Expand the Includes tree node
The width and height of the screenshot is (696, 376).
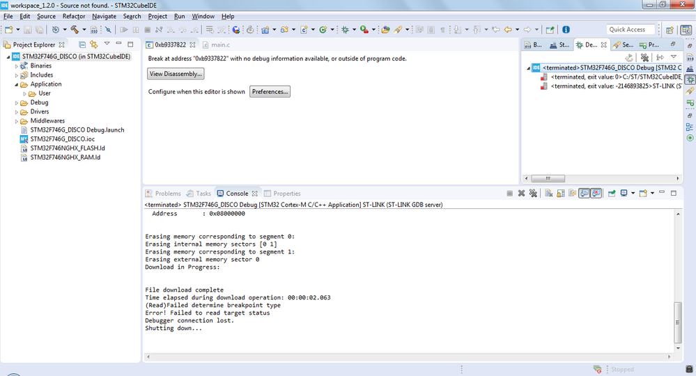click(17, 75)
